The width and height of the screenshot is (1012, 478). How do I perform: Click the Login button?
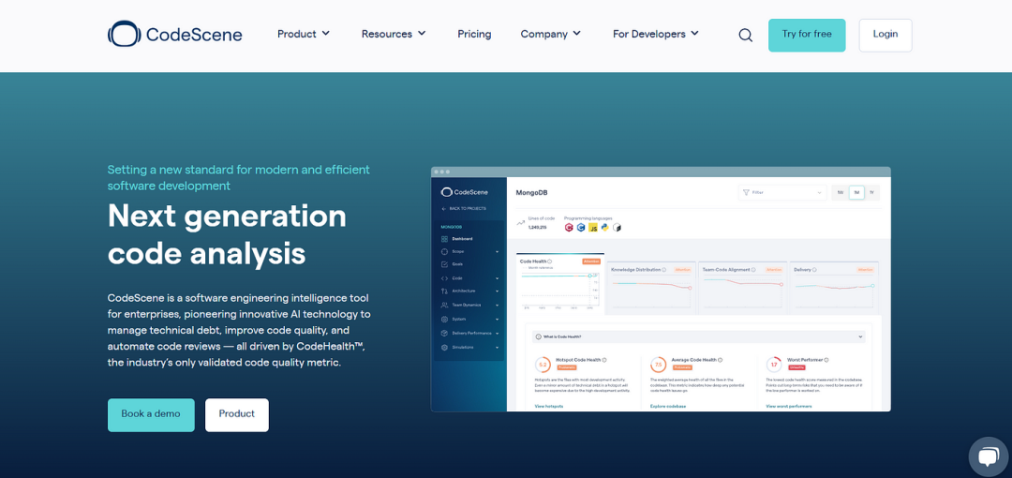point(885,35)
